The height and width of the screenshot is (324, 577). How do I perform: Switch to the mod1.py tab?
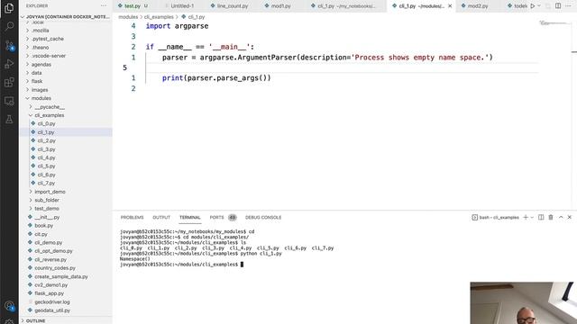(x=280, y=6)
